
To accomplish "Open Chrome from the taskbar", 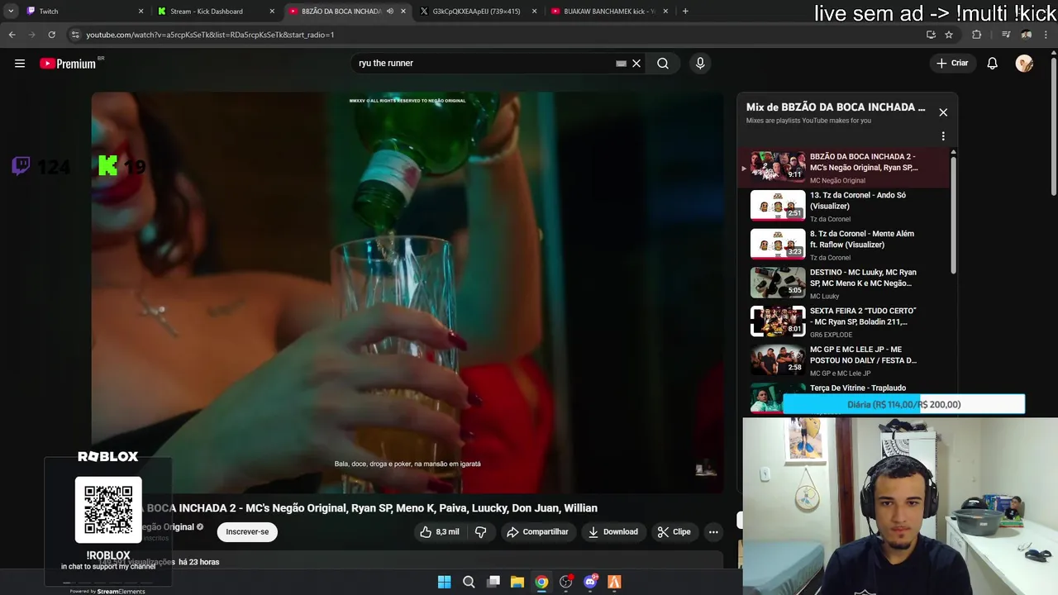I will (541, 582).
